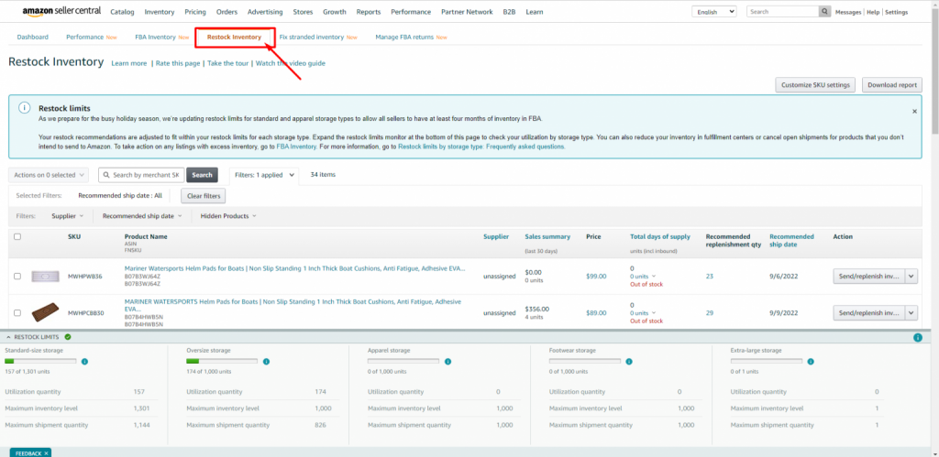This screenshot has height=457, width=939.
Task: Open the Inventory menu
Action: coord(160,12)
